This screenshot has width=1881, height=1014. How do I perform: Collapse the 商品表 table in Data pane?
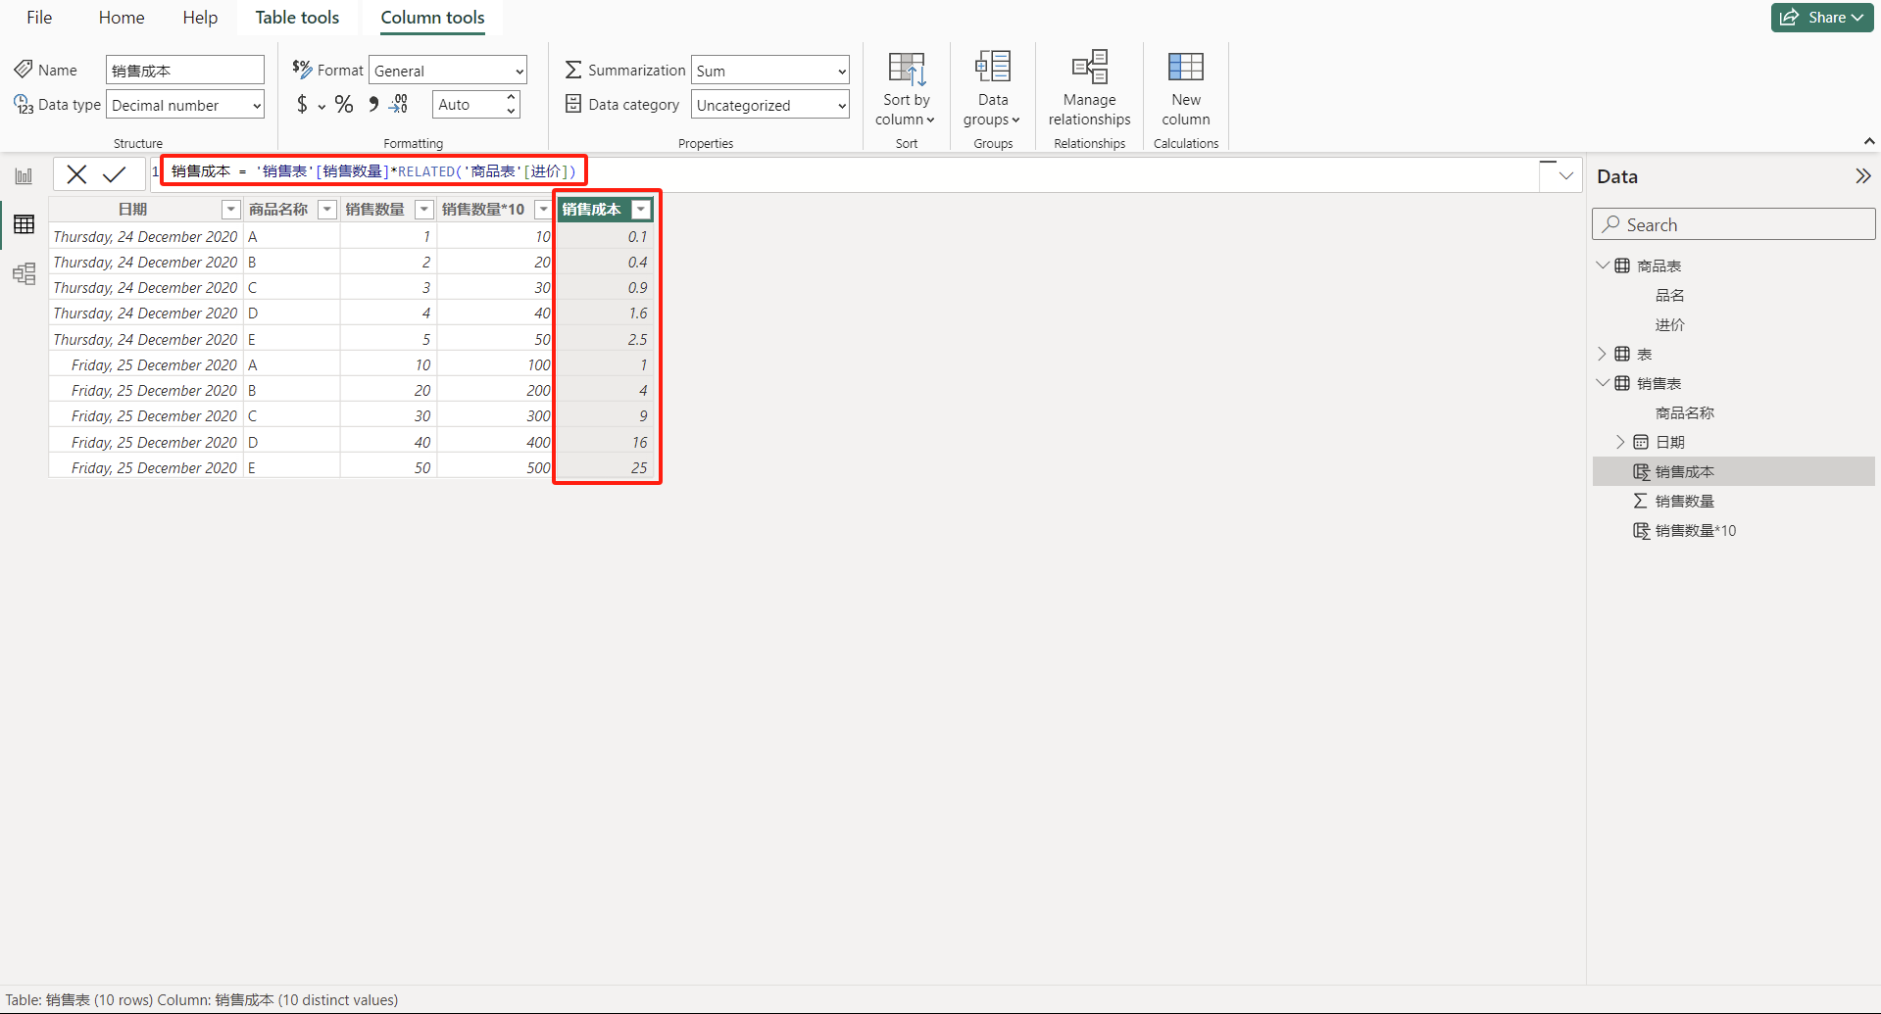[1603, 266]
